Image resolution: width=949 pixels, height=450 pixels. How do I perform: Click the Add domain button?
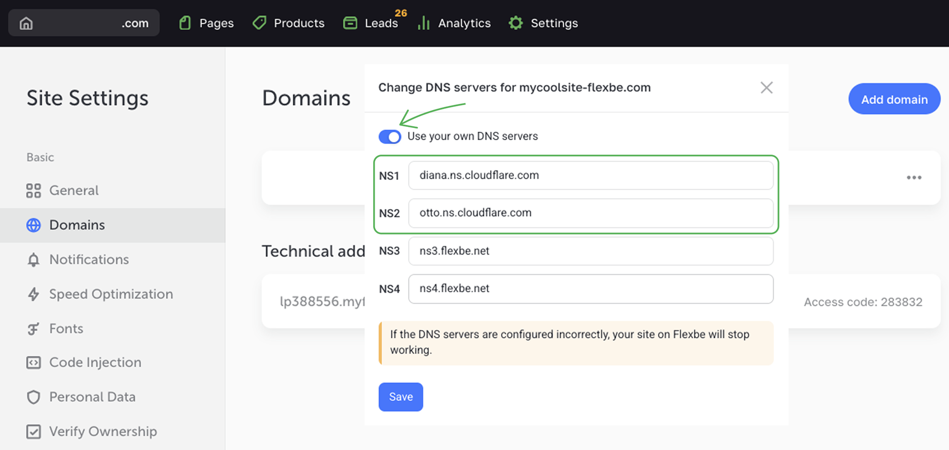click(x=894, y=99)
